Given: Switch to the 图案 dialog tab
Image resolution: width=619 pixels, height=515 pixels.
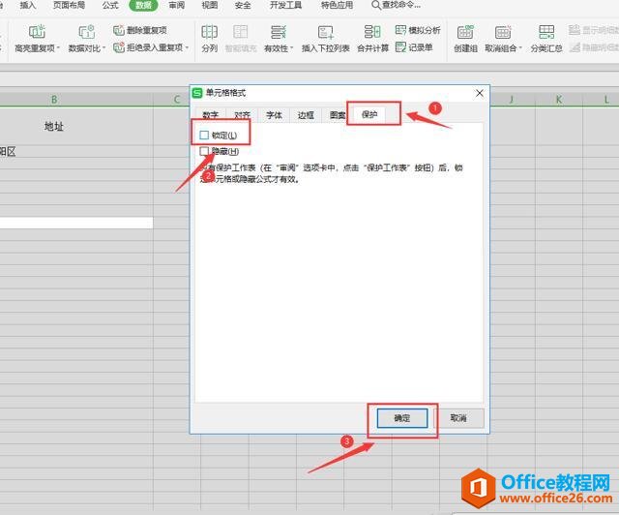Looking at the screenshot, I should click(x=338, y=115).
